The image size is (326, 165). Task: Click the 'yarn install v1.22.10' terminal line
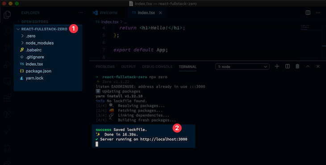pyautogui.click(x=119, y=96)
